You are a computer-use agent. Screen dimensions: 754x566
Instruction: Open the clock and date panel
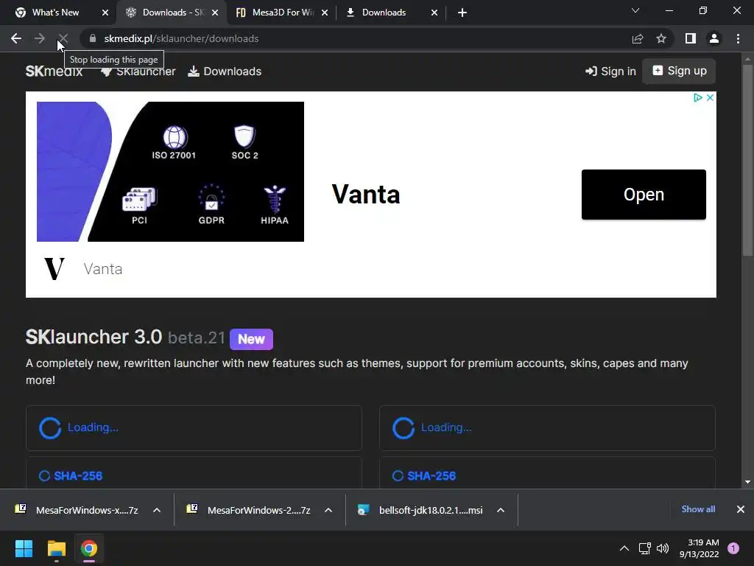pyautogui.click(x=700, y=548)
